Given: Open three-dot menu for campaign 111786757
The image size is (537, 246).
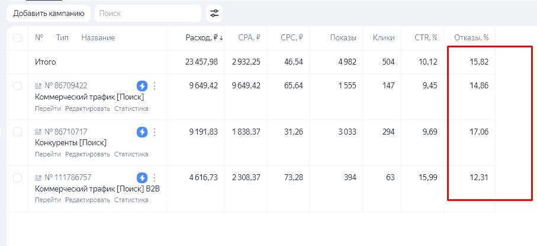Looking at the screenshot, I should point(155,177).
